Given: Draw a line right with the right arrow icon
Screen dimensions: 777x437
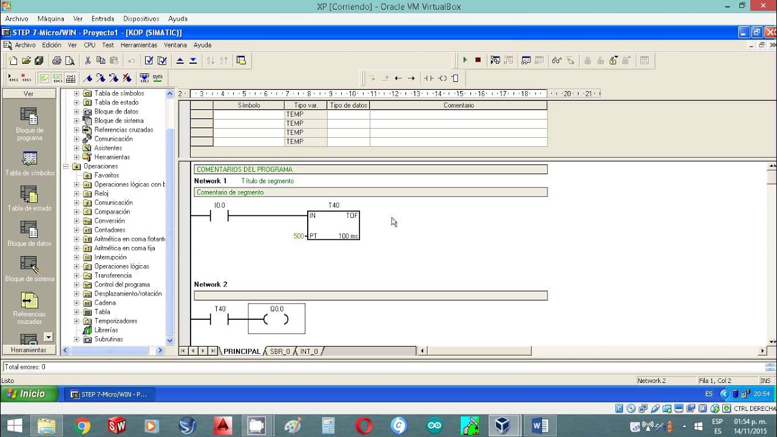Looking at the screenshot, I should click(x=411, y=78).
